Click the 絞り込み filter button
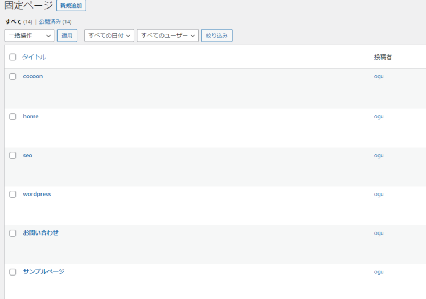Viewport: 426px width, 299px height. [x=217, y=36]
